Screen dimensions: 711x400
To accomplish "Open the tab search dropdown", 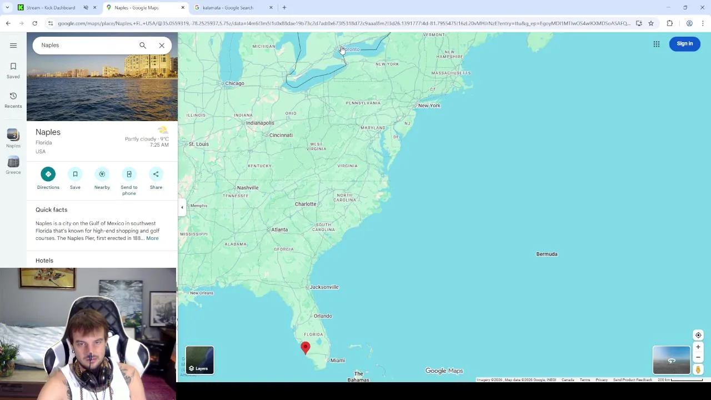I will click(x=7, y=8).
